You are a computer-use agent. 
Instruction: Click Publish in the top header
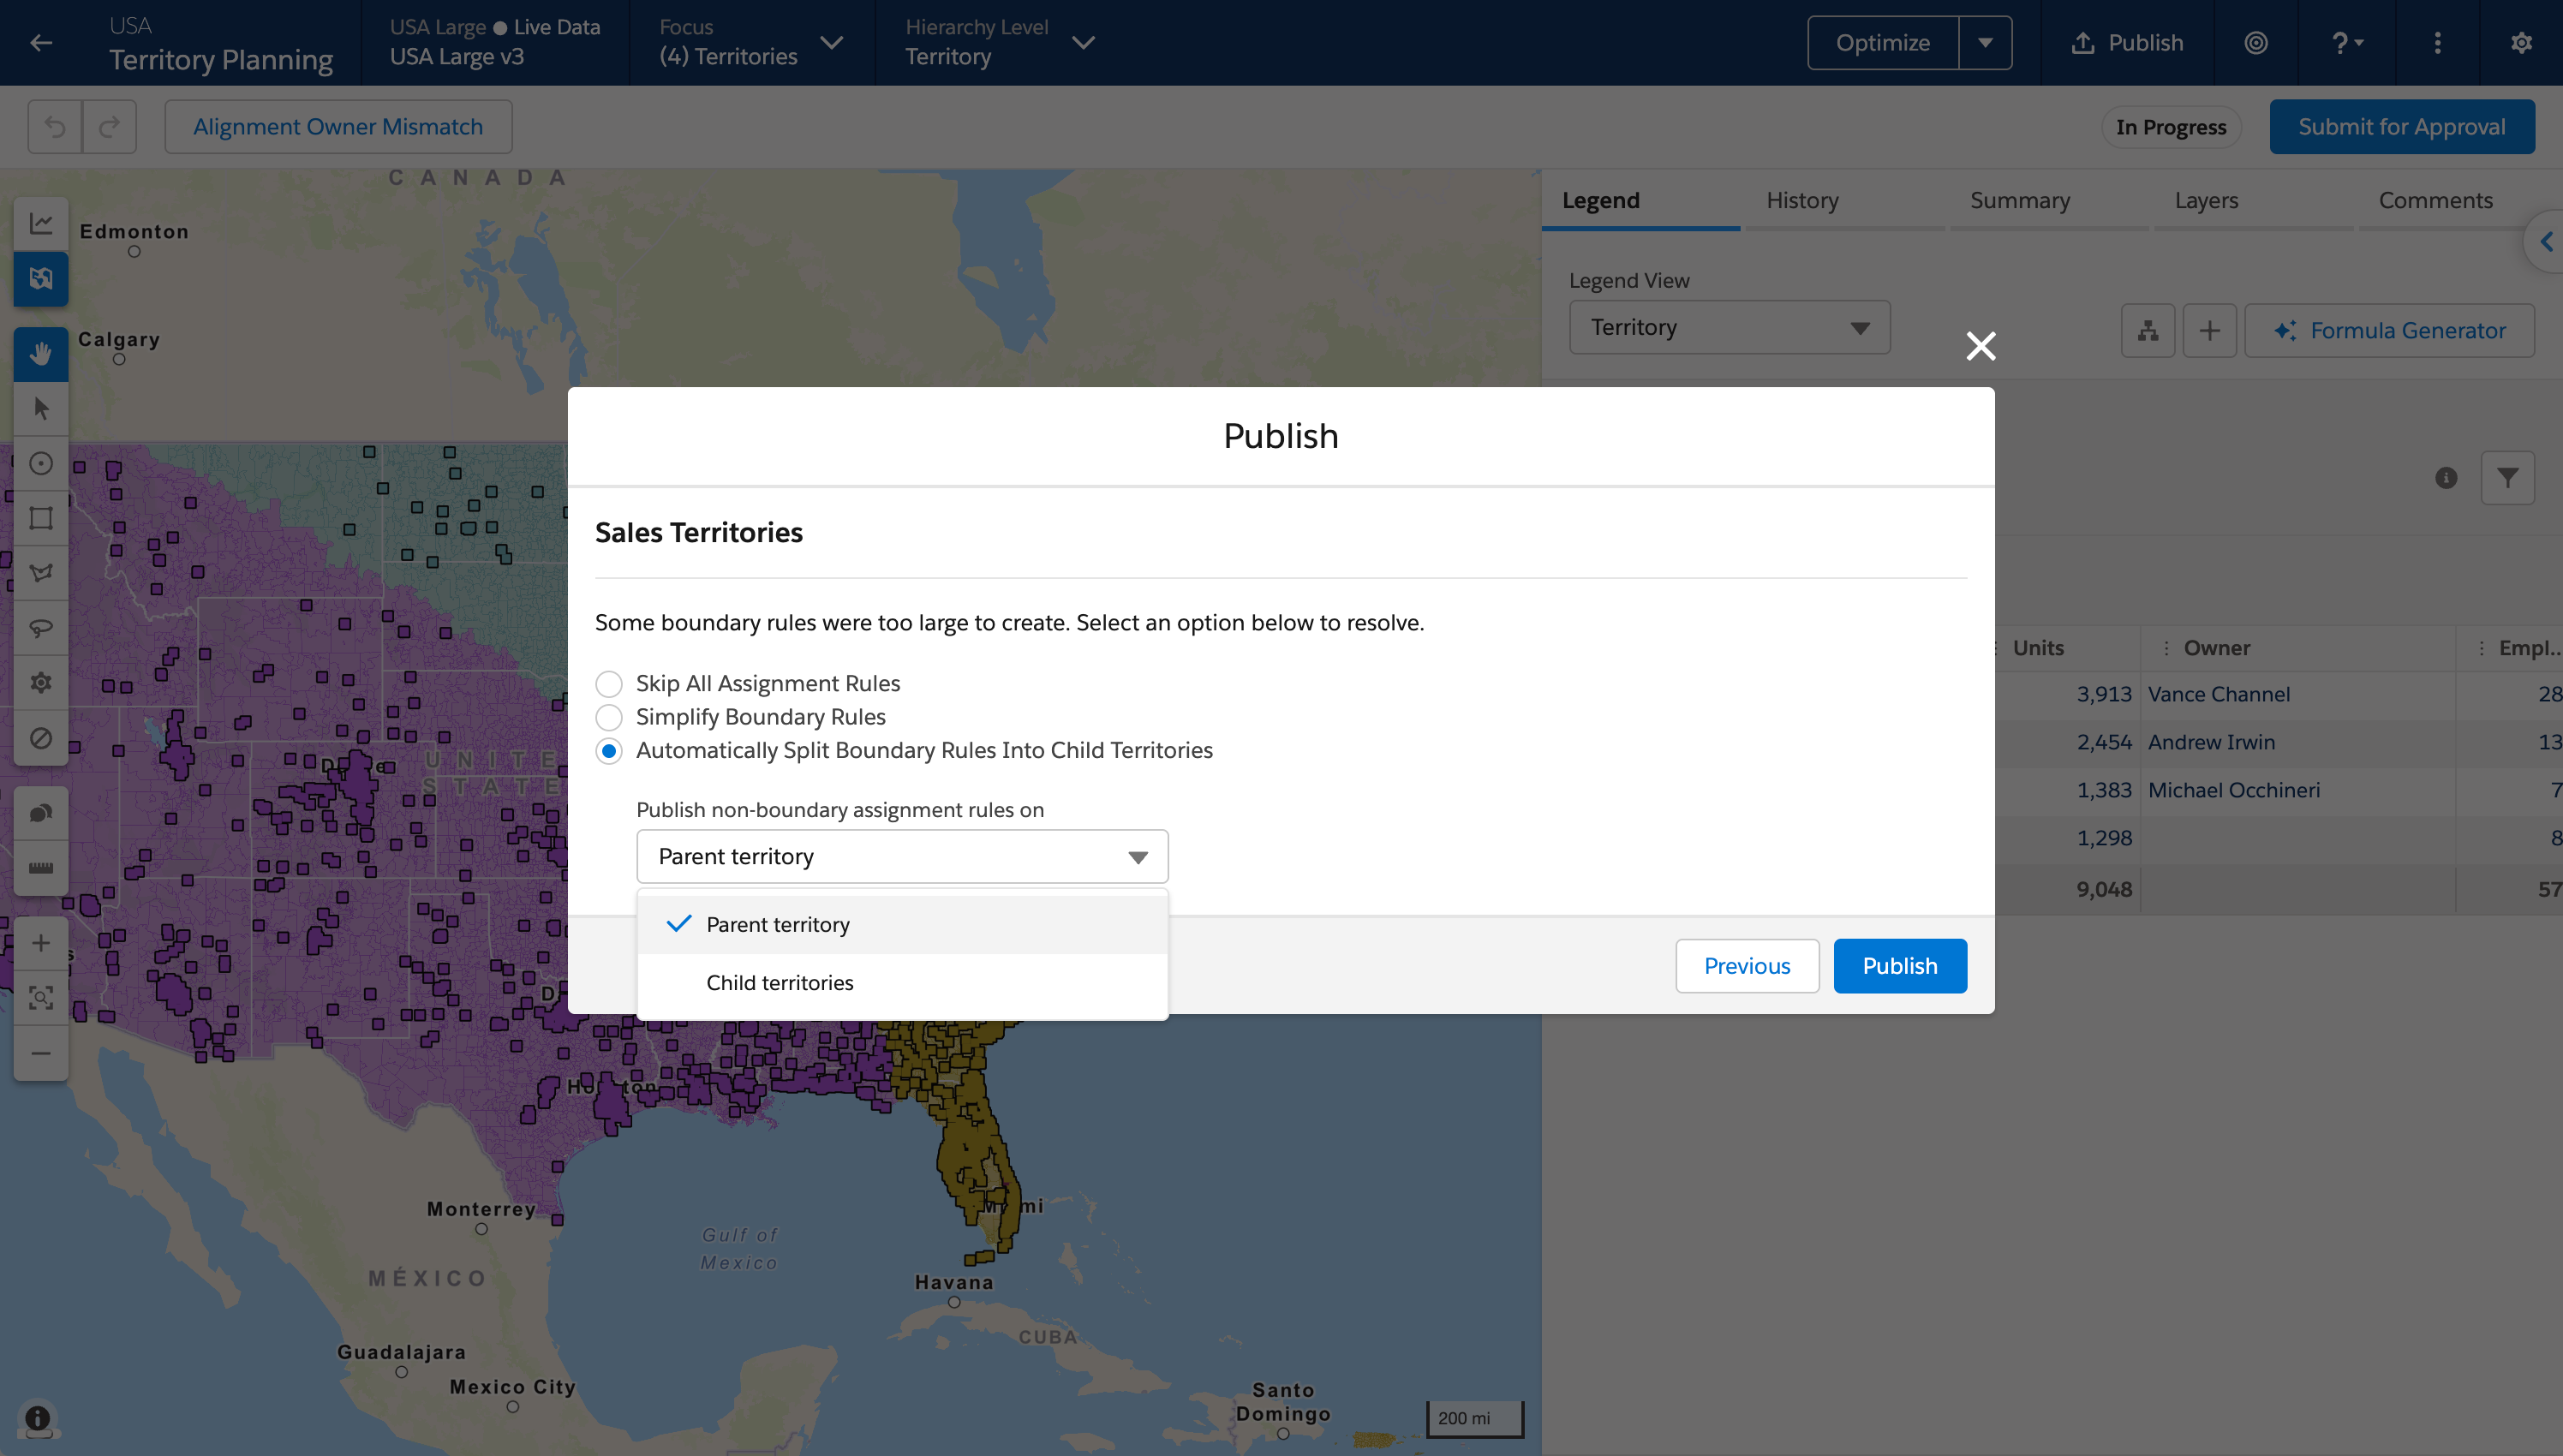click(2127, 43)
